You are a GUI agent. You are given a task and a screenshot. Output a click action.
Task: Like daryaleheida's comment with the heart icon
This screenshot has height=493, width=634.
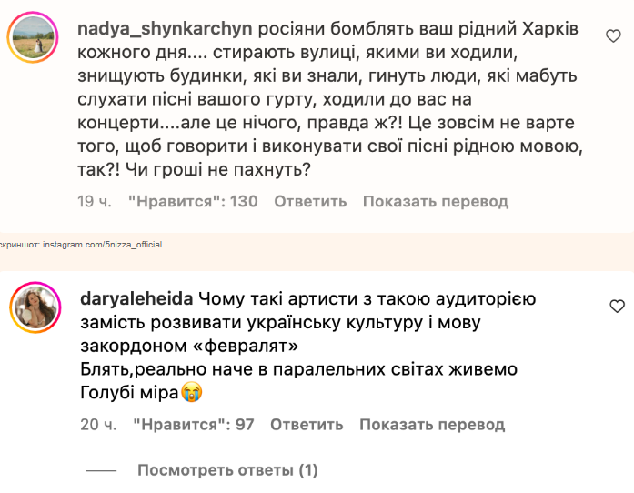point(615,304)
